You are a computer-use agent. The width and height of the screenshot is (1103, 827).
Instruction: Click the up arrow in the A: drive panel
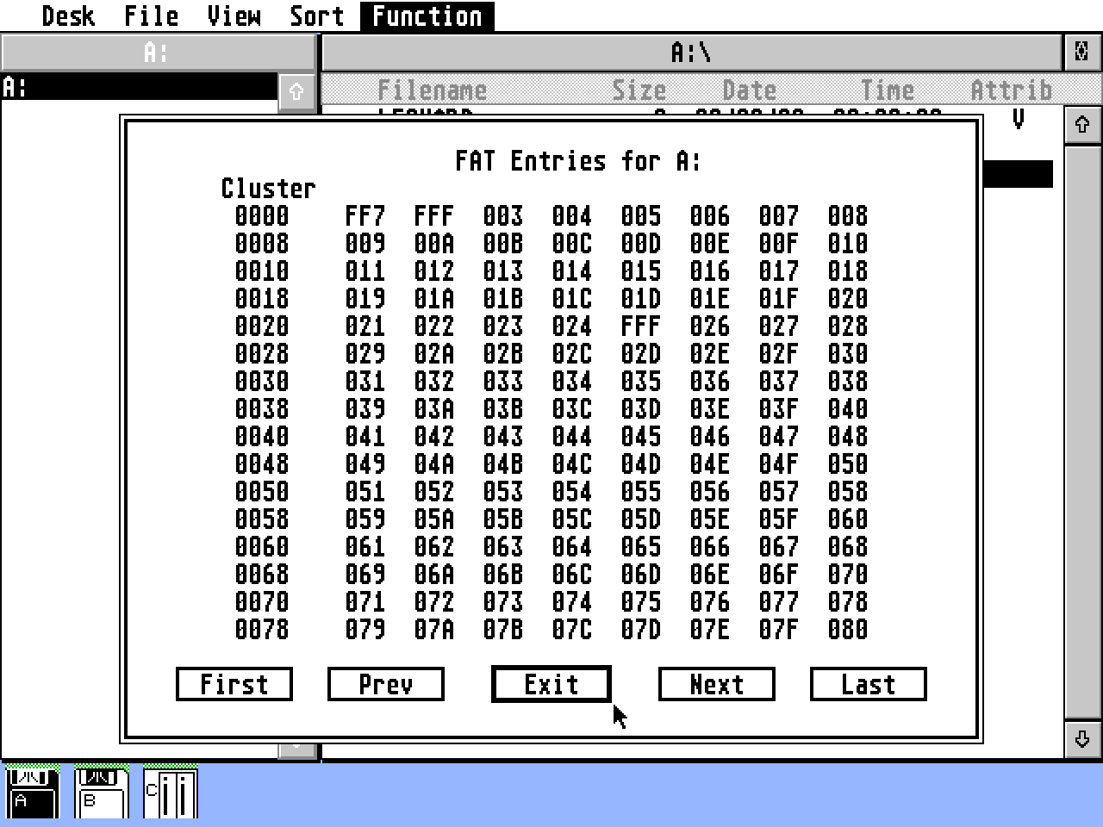pos(296,90)
